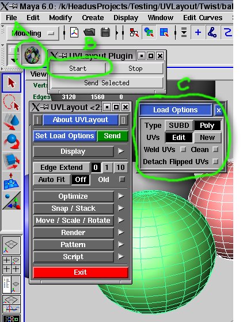Click the UVLayout torus shelf icon
Screen dimensions: 243x322
coord(32,55)
